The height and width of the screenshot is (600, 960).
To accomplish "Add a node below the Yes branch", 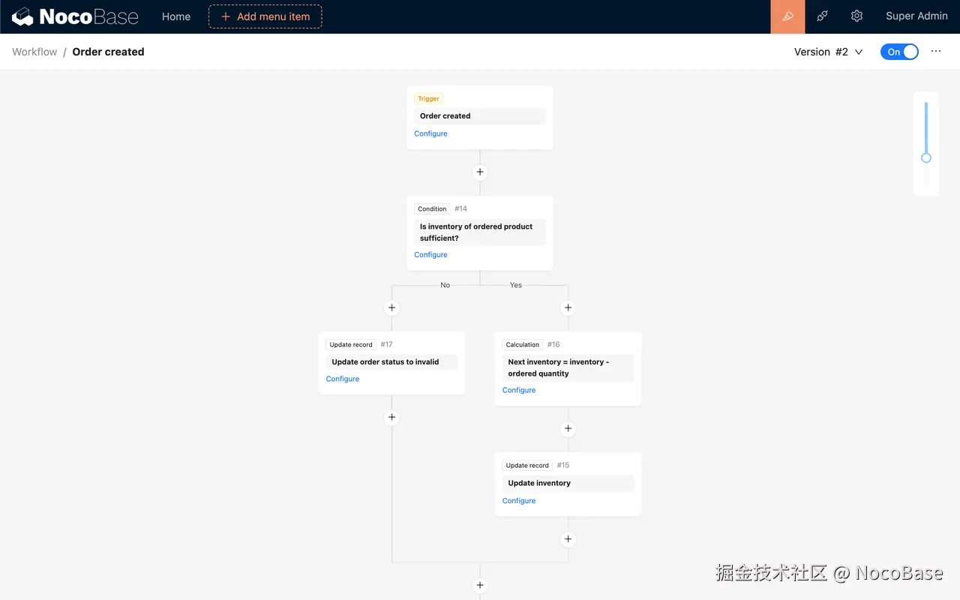I will (568, 307).
